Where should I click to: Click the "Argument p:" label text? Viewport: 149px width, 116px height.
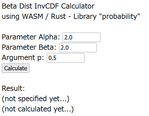[x=23, y=58]
